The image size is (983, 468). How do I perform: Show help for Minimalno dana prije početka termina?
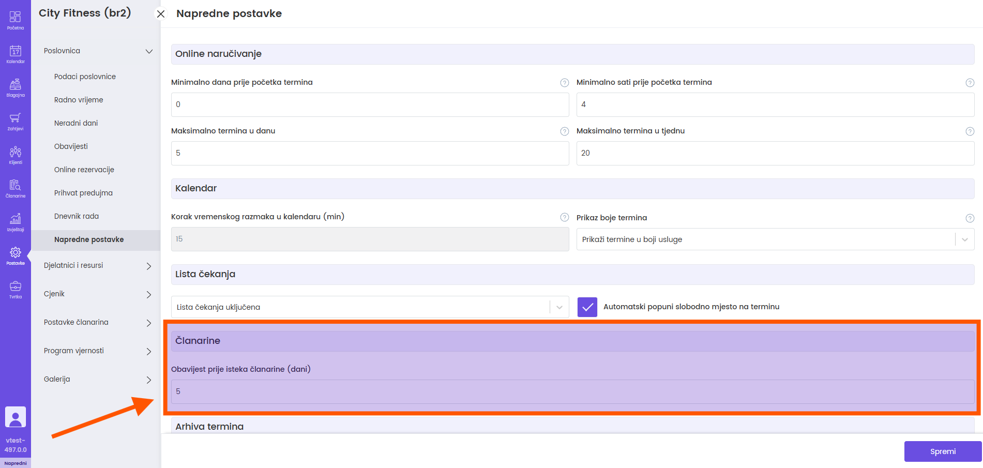(564, 83)
